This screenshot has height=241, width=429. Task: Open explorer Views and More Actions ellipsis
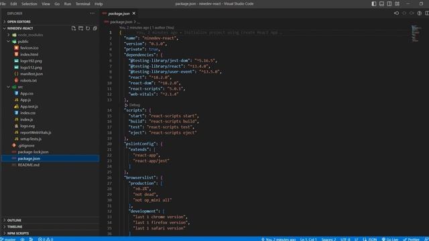click(x=93, y=13)
